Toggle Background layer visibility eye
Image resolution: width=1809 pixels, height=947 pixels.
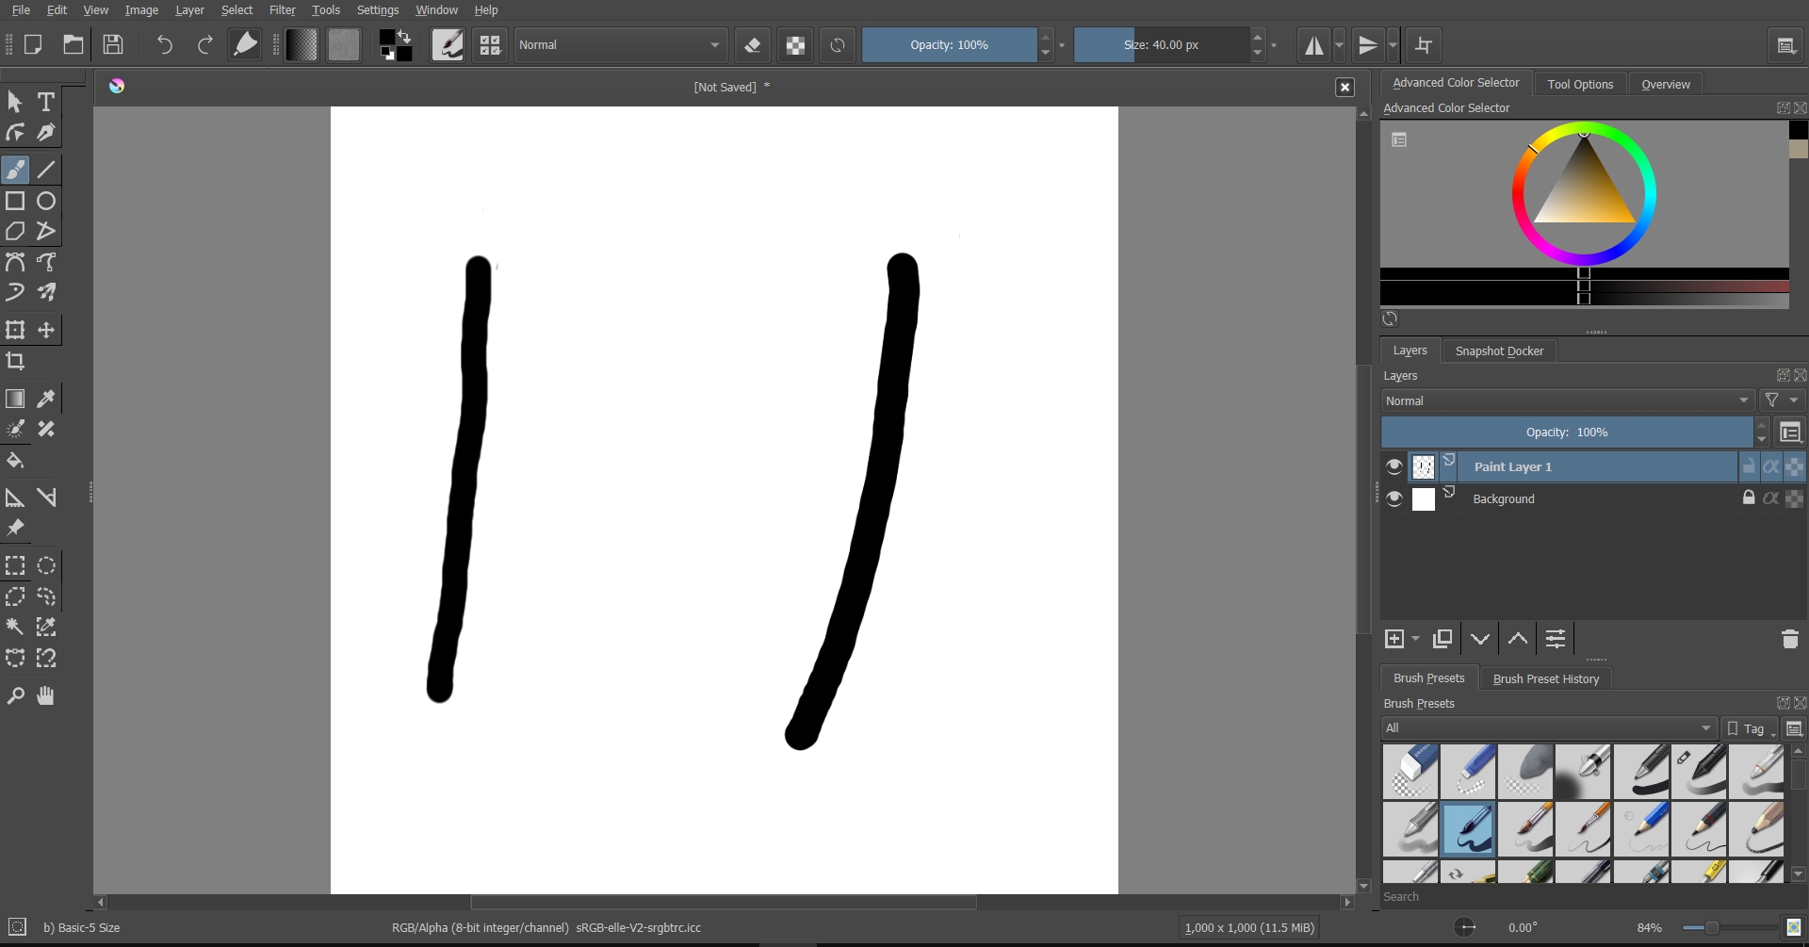(x=1394, y=498)
